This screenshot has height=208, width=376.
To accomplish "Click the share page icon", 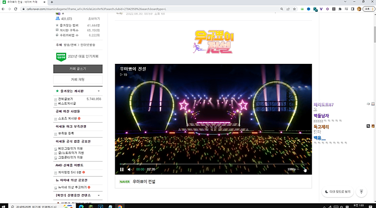I will click(288, 9).
